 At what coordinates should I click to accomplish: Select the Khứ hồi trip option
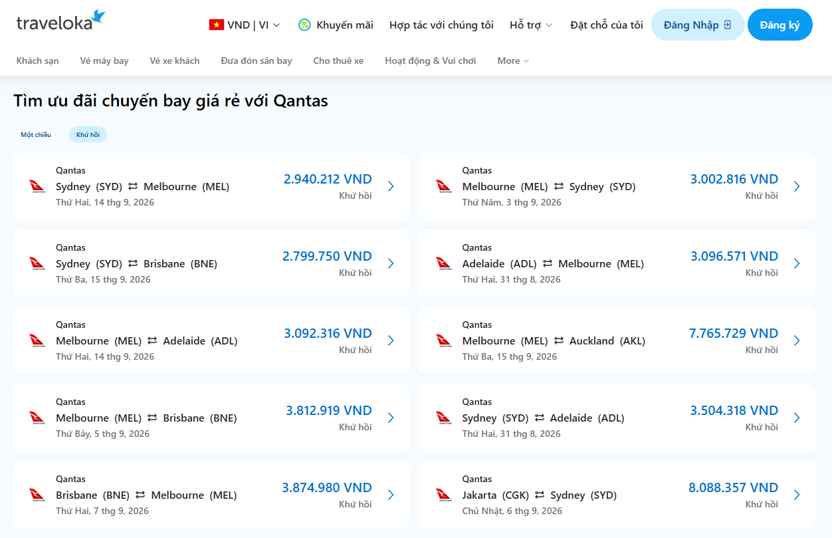pyautogui.click(x=88, y=134)
